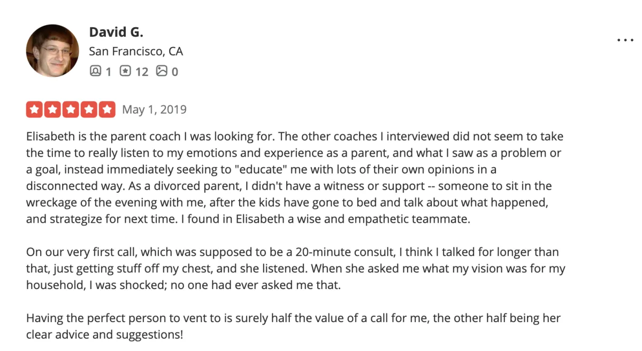Screen dimensions: 642x351
Task: Click the paragraph starting "Elisabeth is the parent coach"
Action: 294,177
